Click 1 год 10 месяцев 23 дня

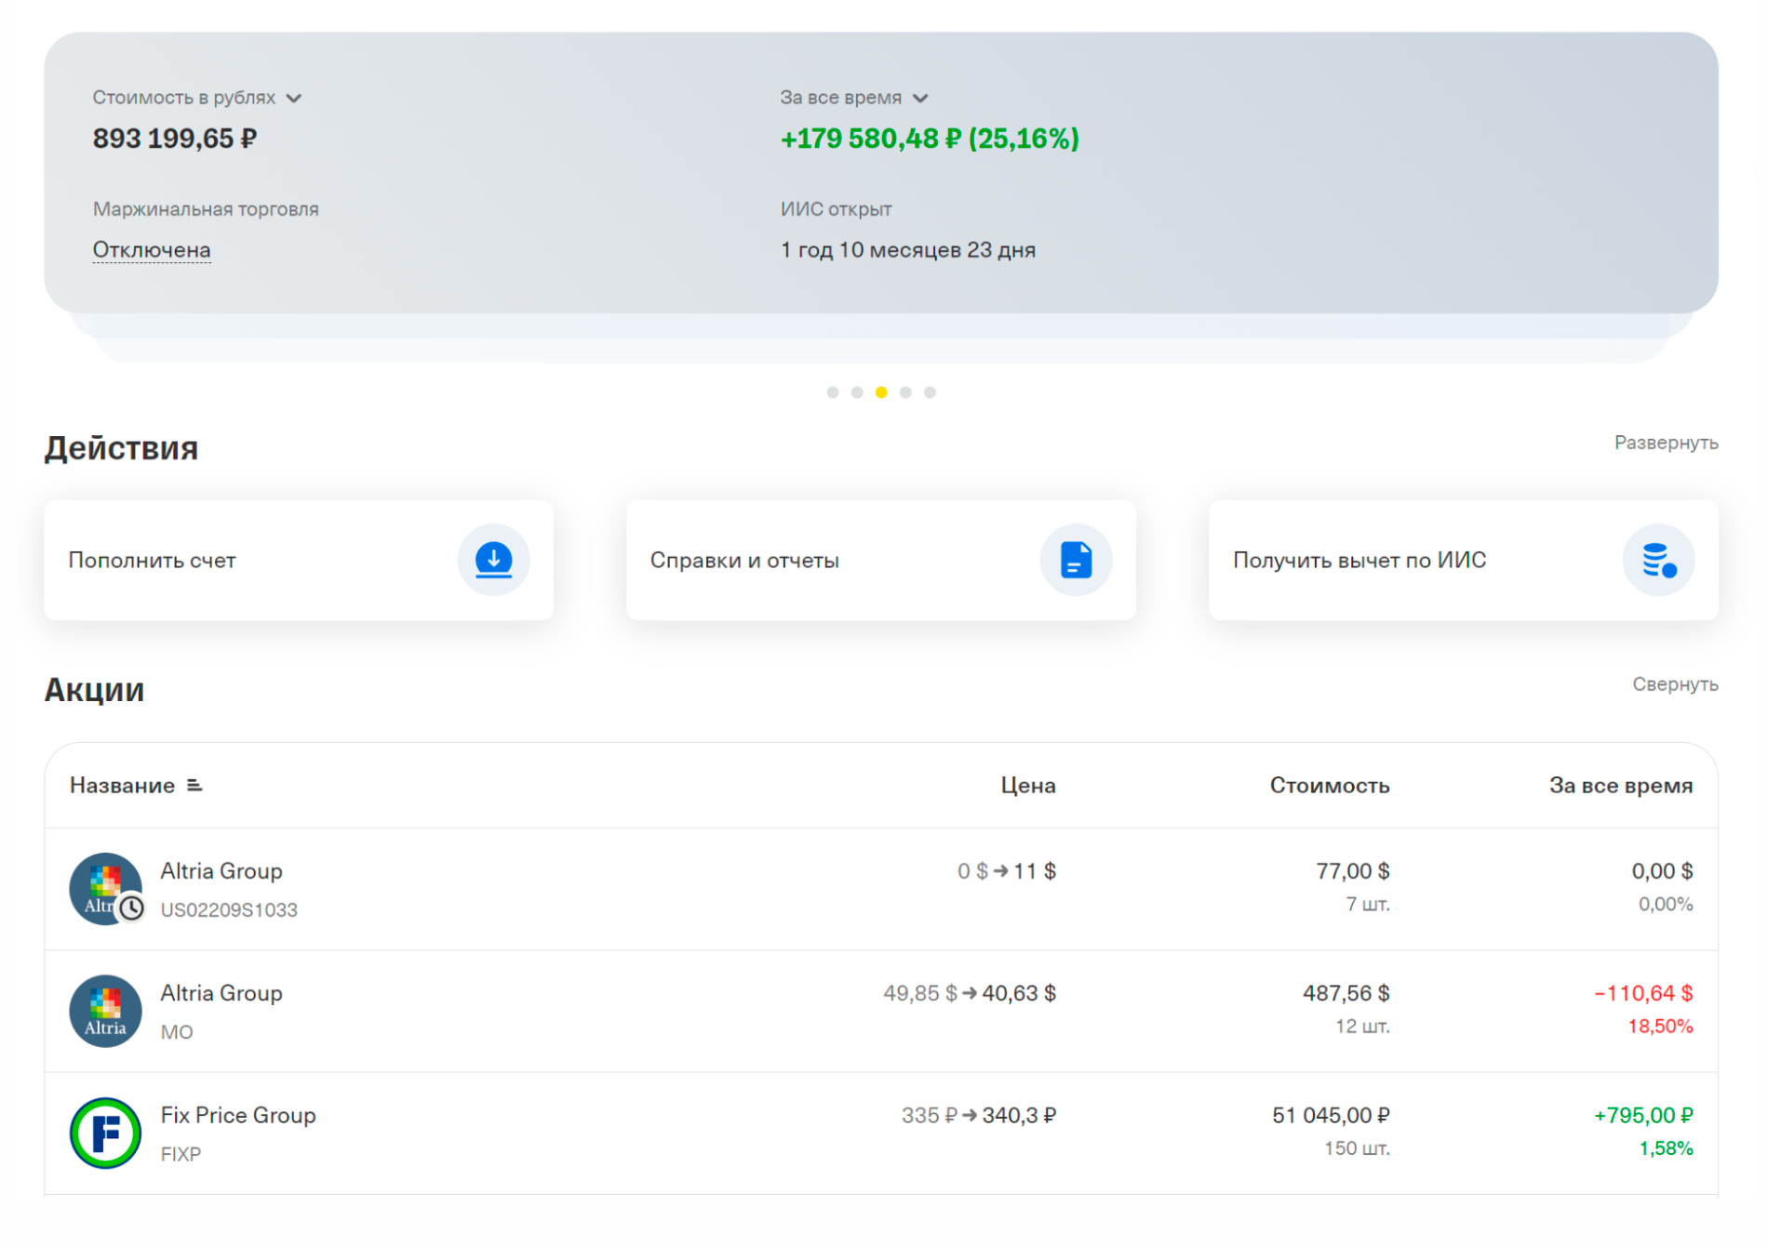[908, 250]
